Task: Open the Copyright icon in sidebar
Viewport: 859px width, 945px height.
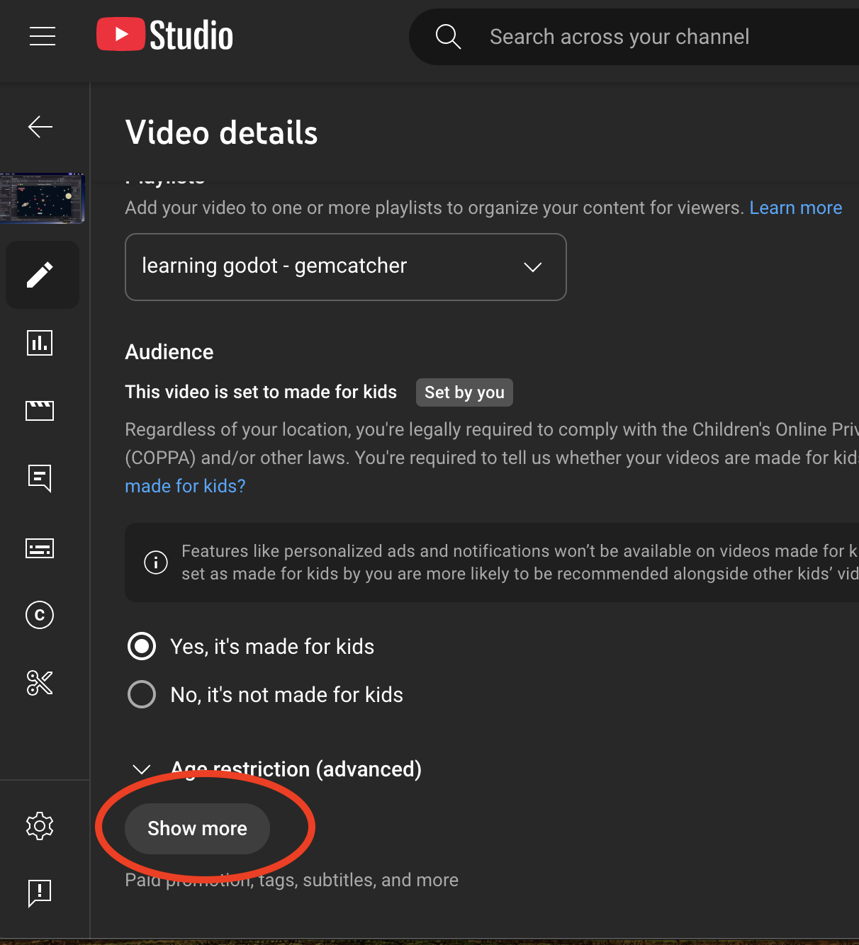Action: (x=40, y=615)
